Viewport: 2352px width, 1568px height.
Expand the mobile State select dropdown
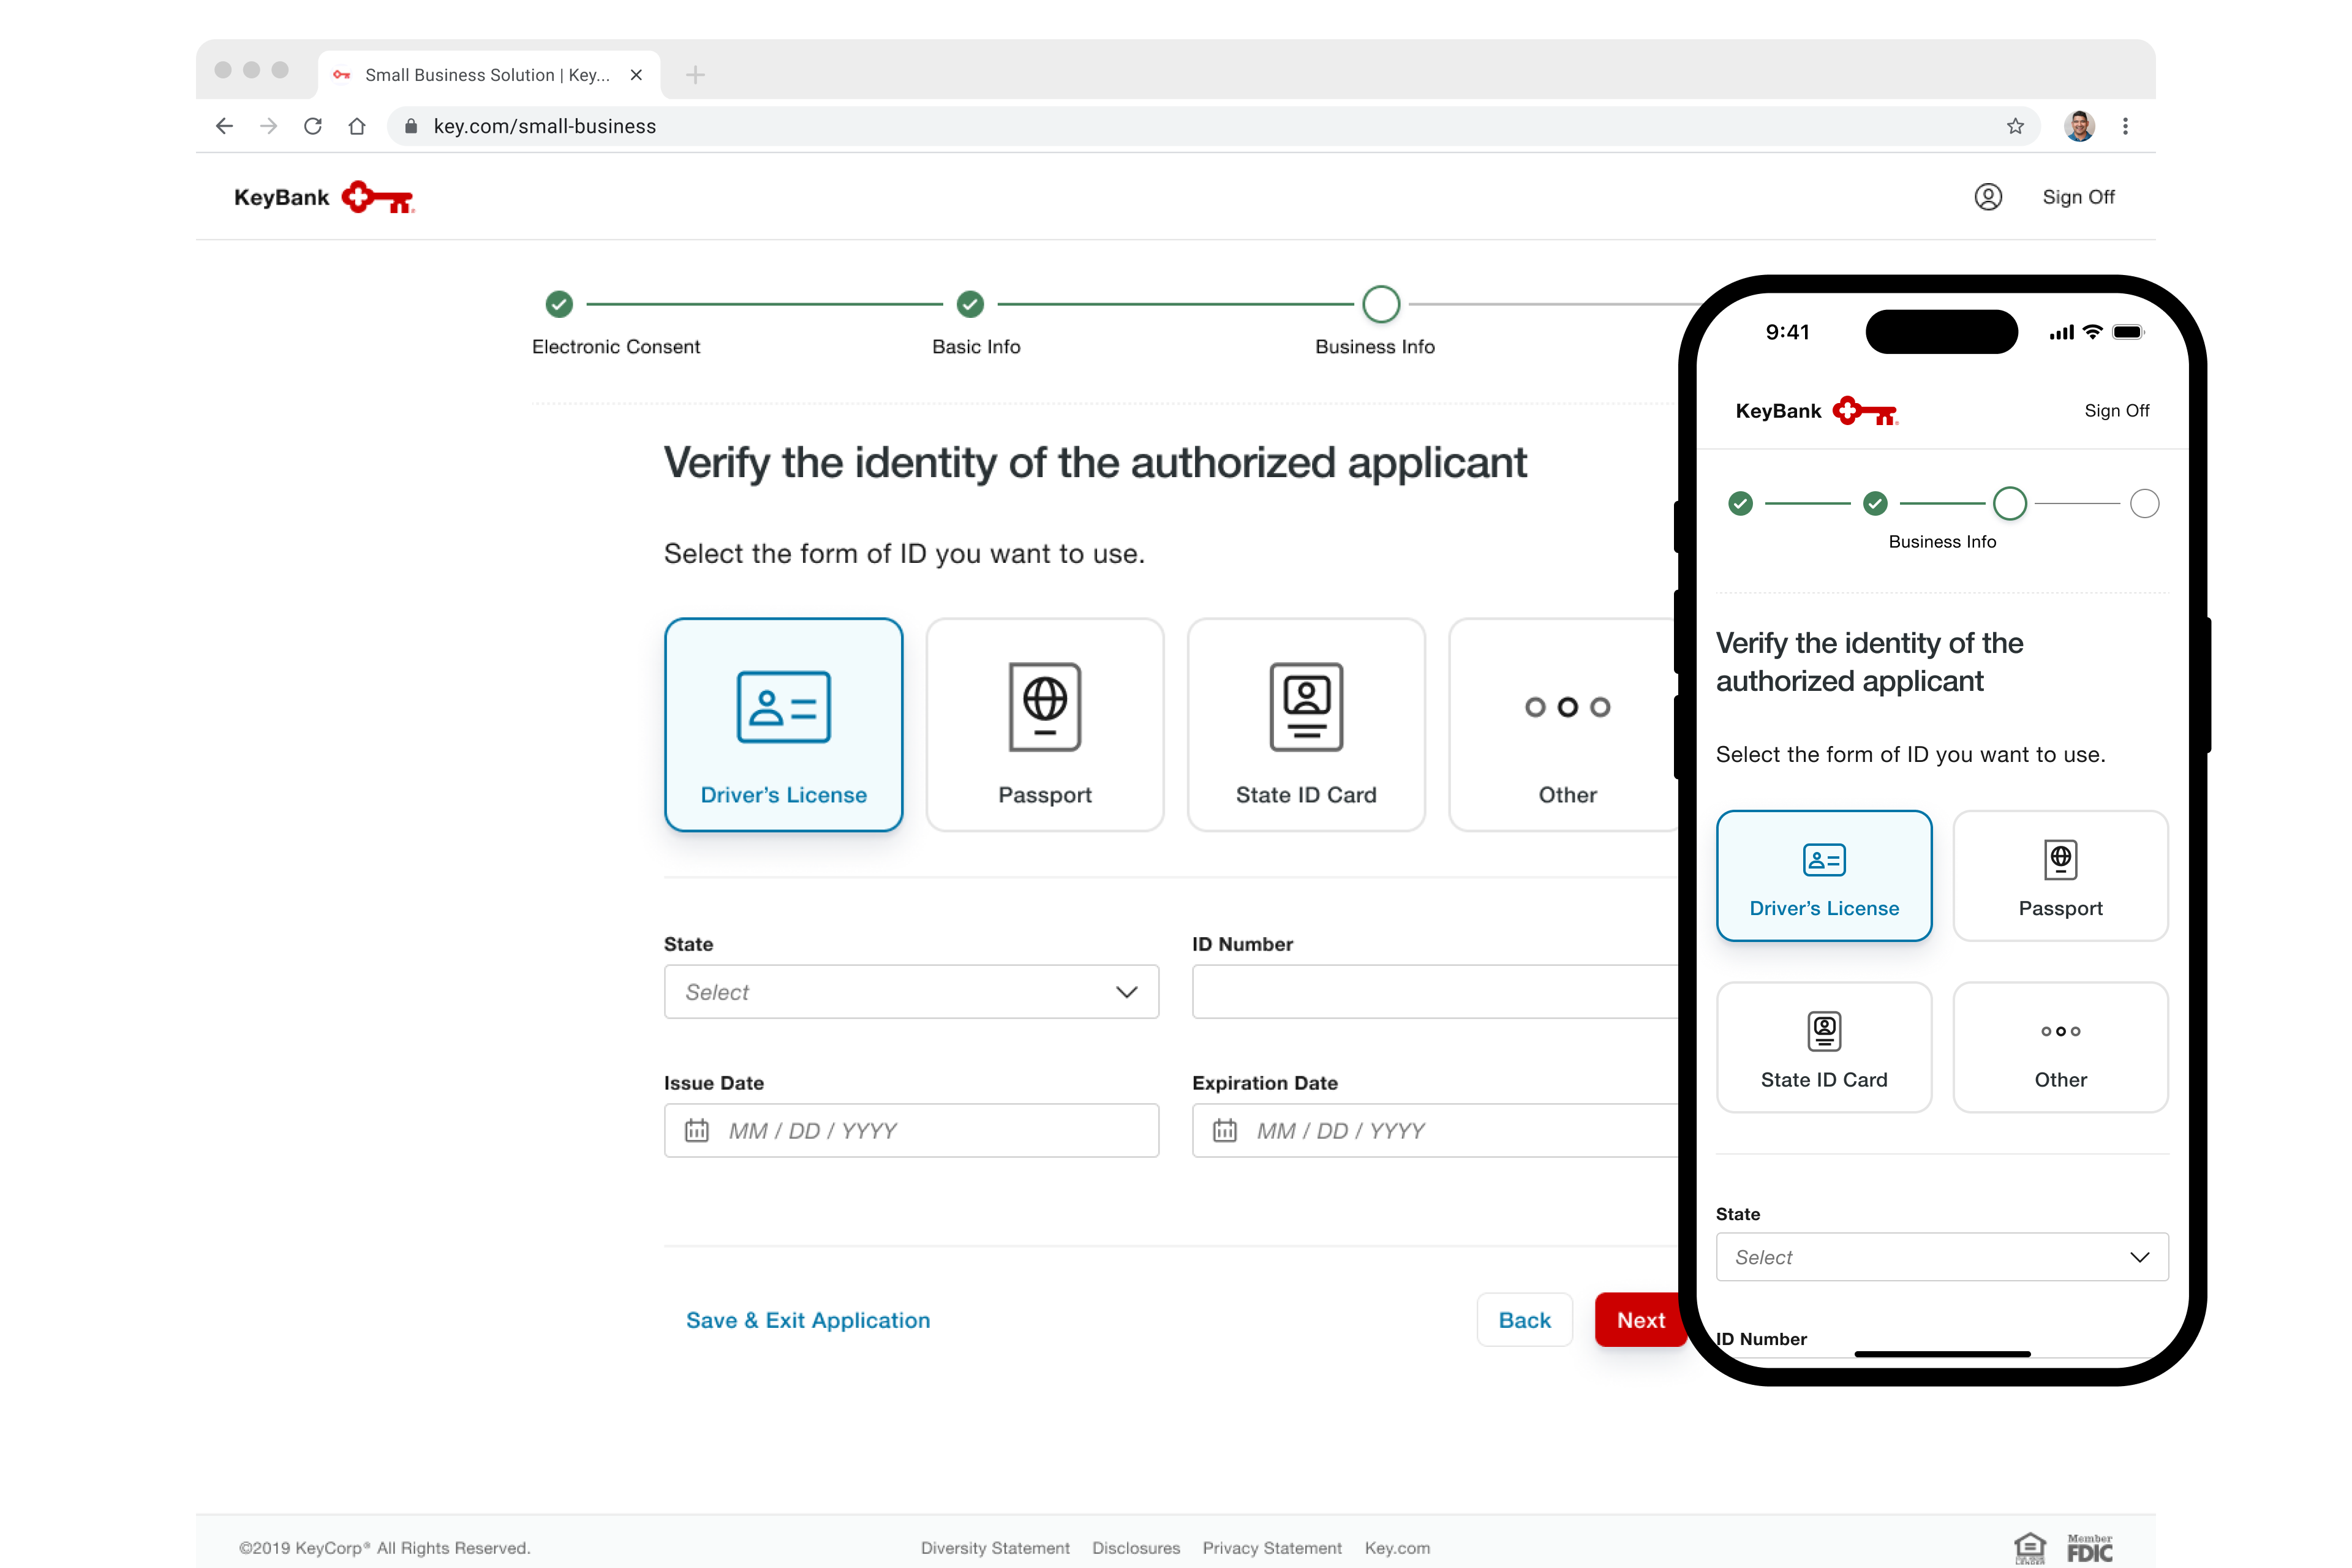pyautogui.click(x=1941, y=1257)
